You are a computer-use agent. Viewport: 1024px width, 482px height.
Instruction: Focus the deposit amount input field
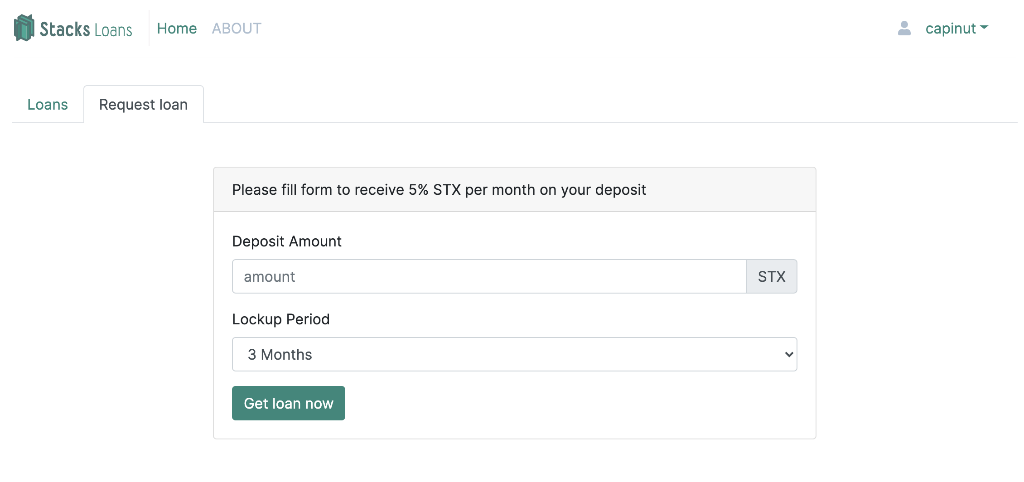coord(489,276)
